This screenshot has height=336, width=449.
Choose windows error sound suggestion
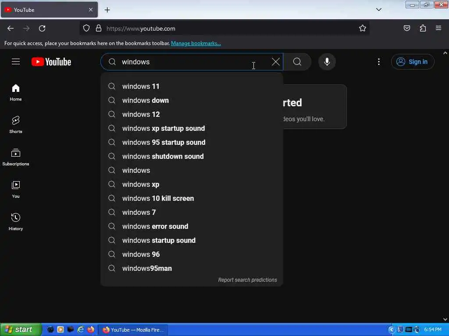pos(192,226)
